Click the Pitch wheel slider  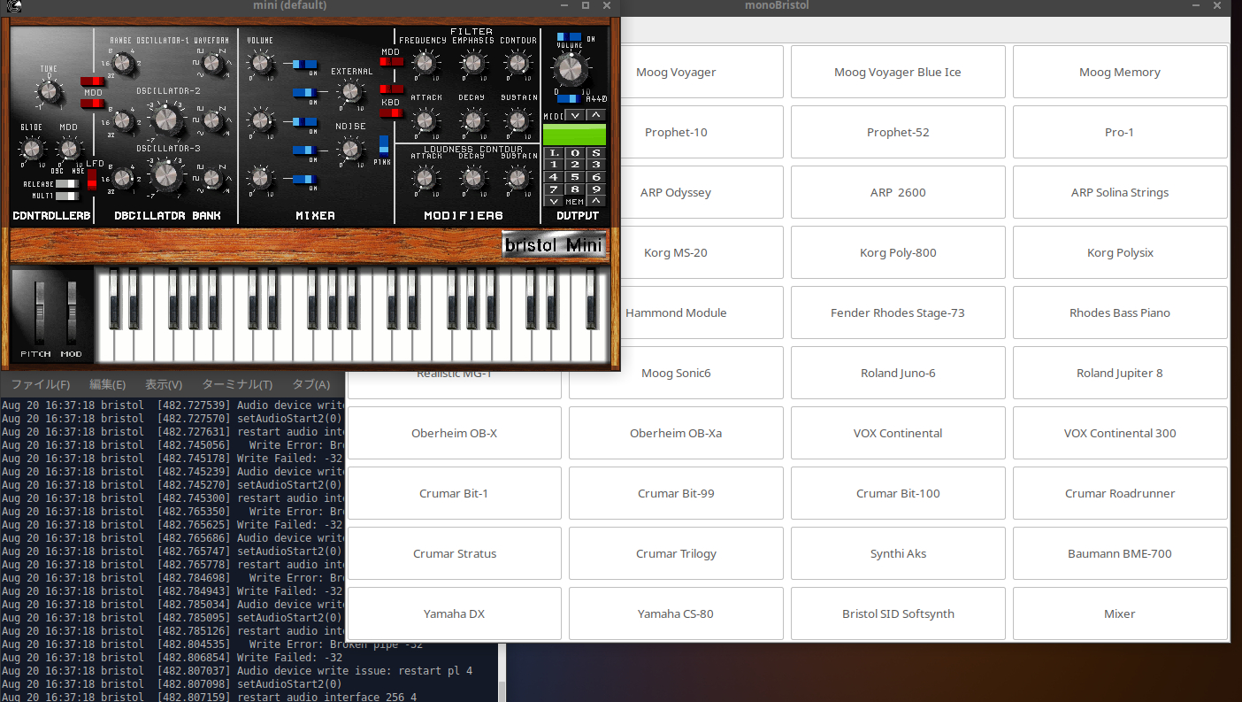click(38, 312)
